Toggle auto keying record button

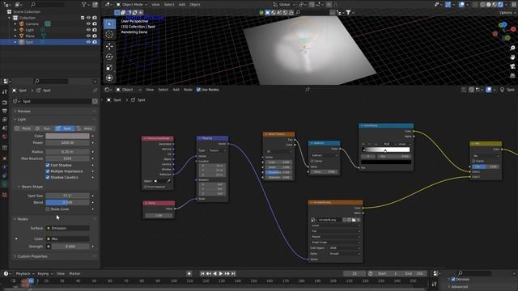pos(189,273)
